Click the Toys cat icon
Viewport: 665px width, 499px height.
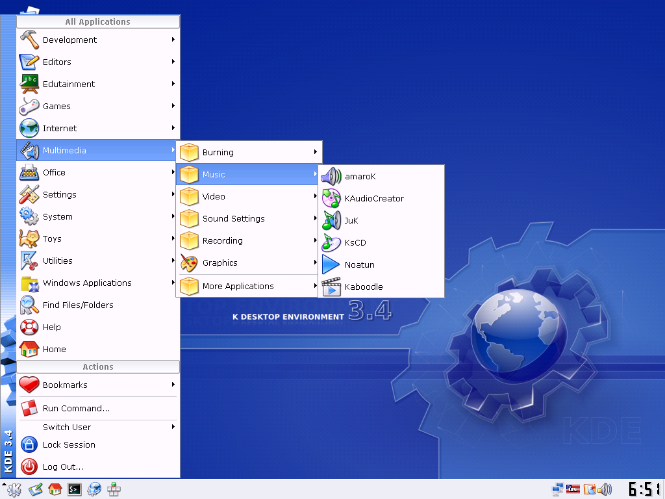pos(29,238)
